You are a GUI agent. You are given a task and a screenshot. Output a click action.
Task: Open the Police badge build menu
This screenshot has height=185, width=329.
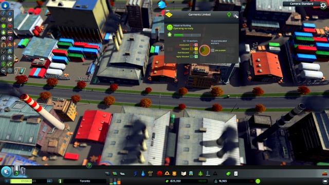point(174,174)
